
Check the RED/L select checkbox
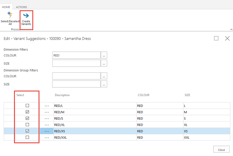coord(27,106)
